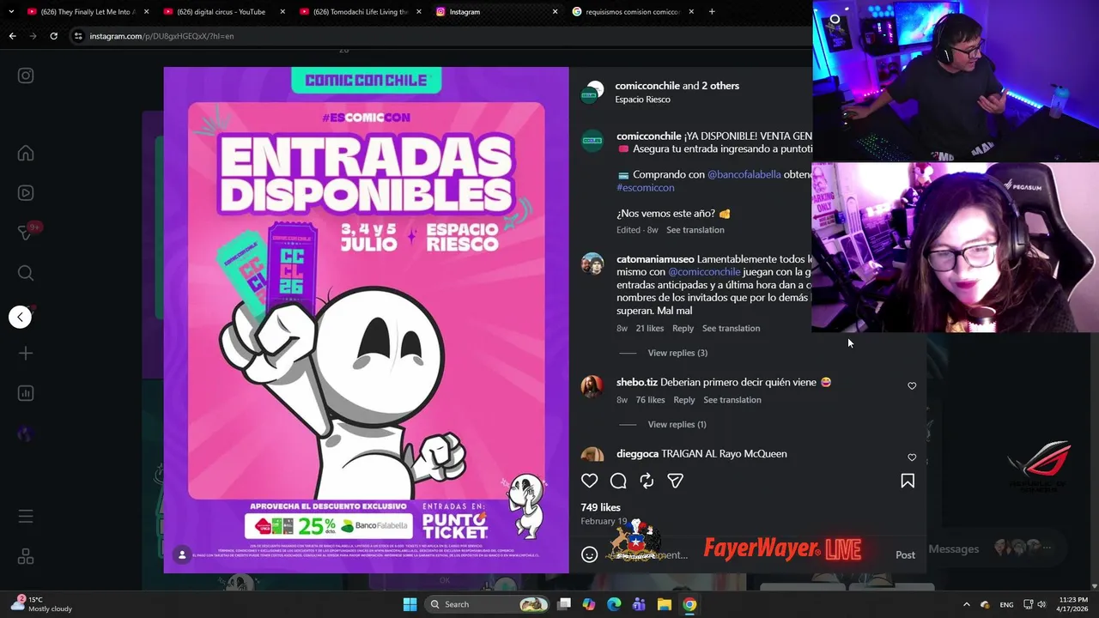Open Espacio Riesco location link
Image resolution: width=1099 pixels, height=618 pixels.
coord(642,100)
